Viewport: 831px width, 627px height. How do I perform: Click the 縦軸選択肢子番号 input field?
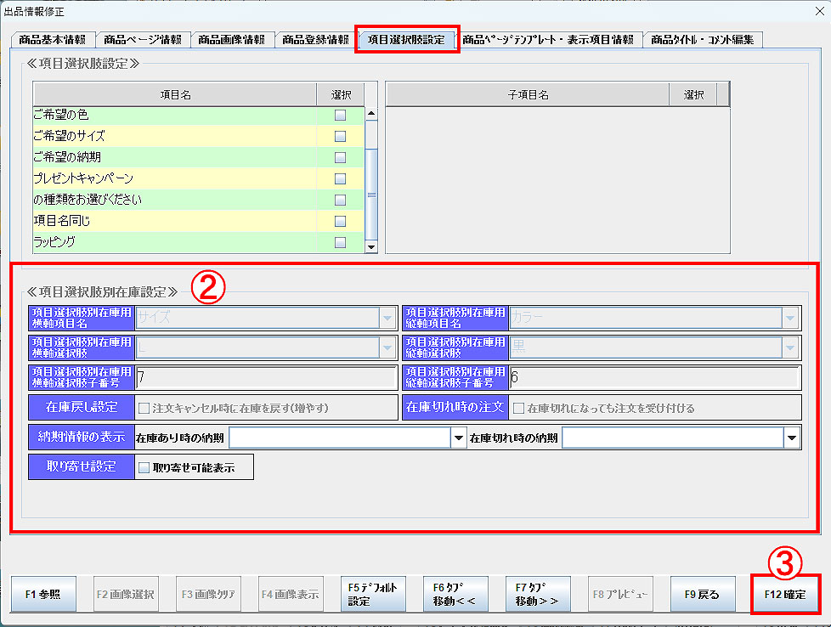[x=654, y=378]
